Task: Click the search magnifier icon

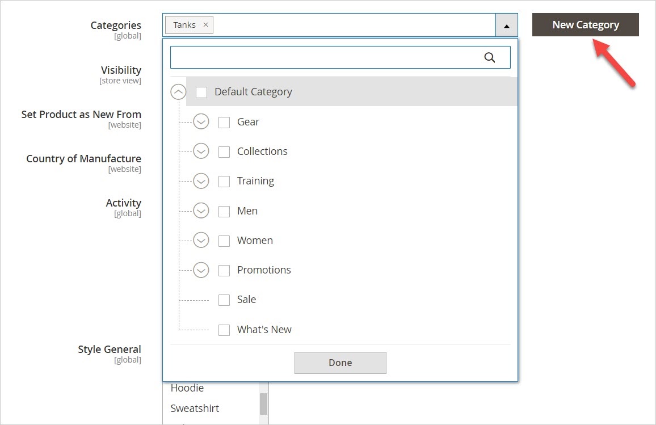Action: point(490,57)
